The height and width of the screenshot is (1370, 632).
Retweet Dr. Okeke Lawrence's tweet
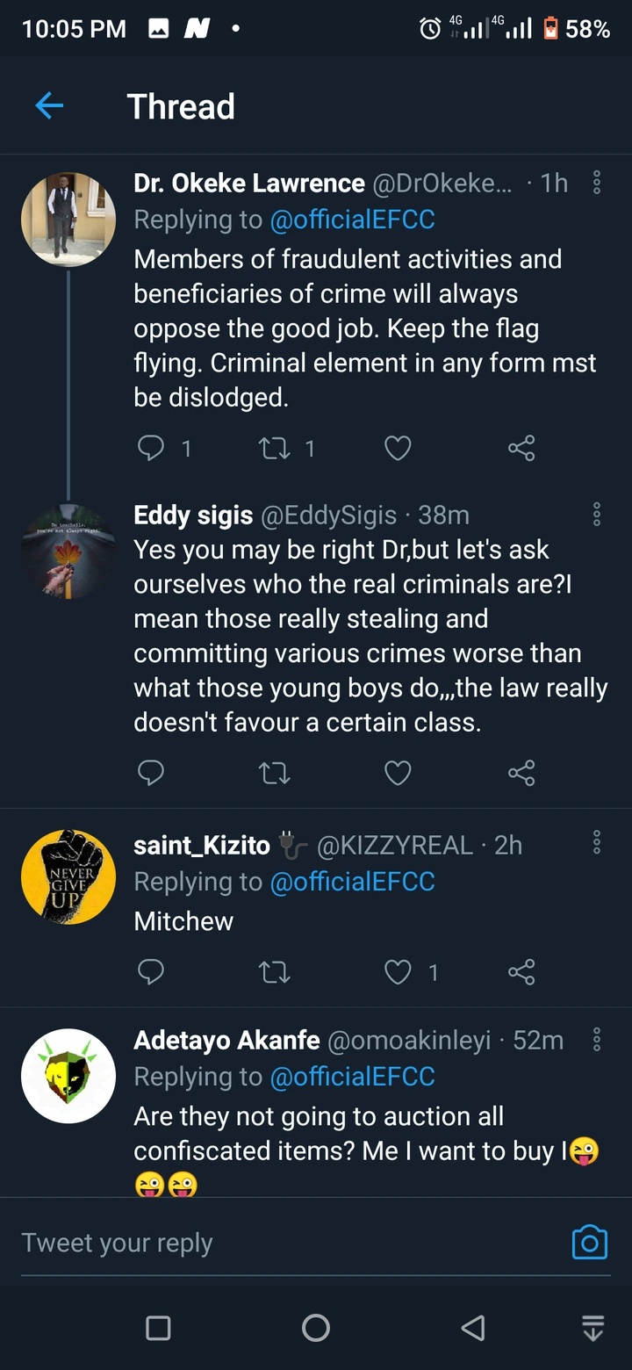pyautogui.click(x=275, y=449)
